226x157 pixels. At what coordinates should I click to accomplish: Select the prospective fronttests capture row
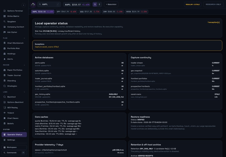(x=175, y=88)
